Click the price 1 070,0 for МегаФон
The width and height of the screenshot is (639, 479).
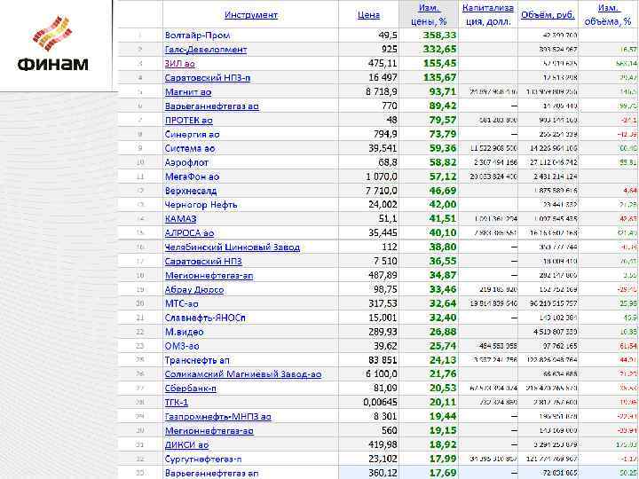click(382, 177)
